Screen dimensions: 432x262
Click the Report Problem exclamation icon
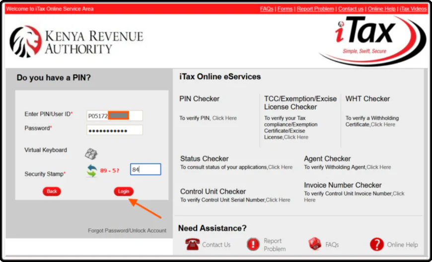(x=253, y=245)
